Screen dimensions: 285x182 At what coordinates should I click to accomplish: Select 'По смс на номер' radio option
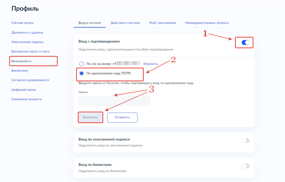pyautogui.click(x=82, y=64)
